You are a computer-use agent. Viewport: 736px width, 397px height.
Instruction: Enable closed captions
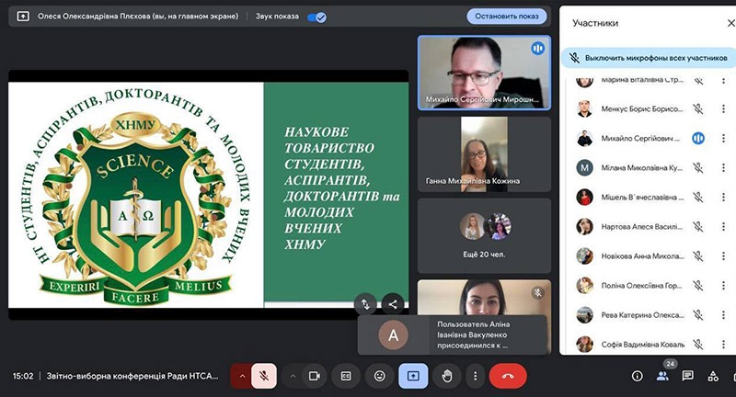click(347, 376)
